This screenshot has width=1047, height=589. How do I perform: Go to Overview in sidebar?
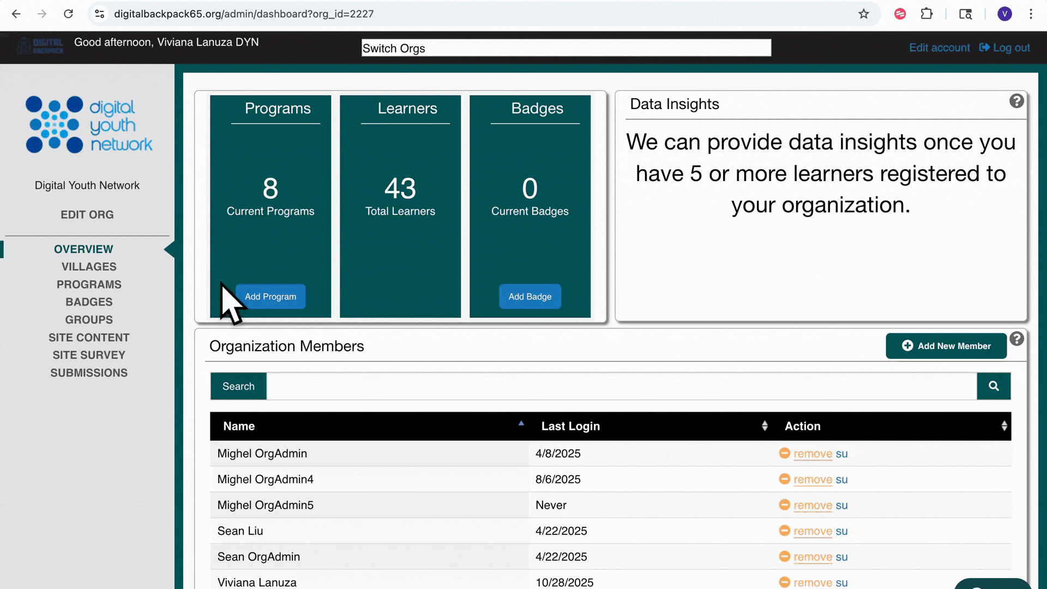click(83, 249)
